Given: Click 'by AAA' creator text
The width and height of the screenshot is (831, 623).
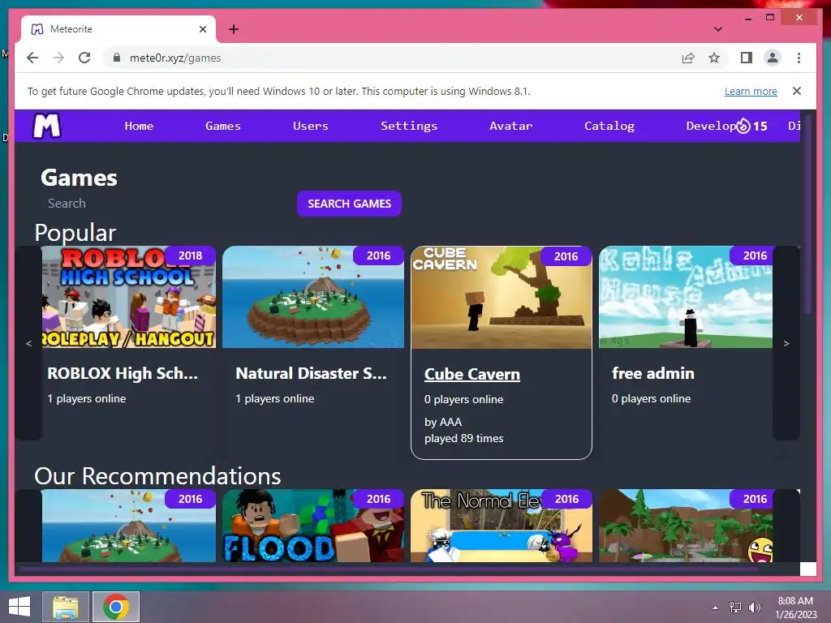Looking at the screenshot, I should (443, 422).
